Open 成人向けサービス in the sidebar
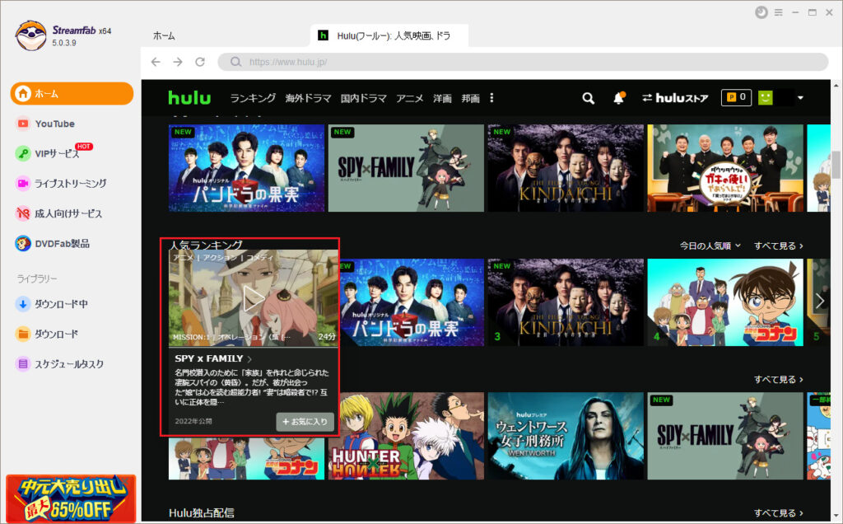Viewport: 843px width, 524px height. tap(68, 213)
